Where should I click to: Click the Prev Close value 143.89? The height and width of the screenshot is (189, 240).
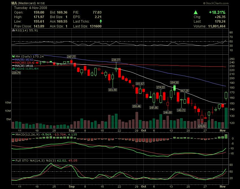(x=39, y=26)
